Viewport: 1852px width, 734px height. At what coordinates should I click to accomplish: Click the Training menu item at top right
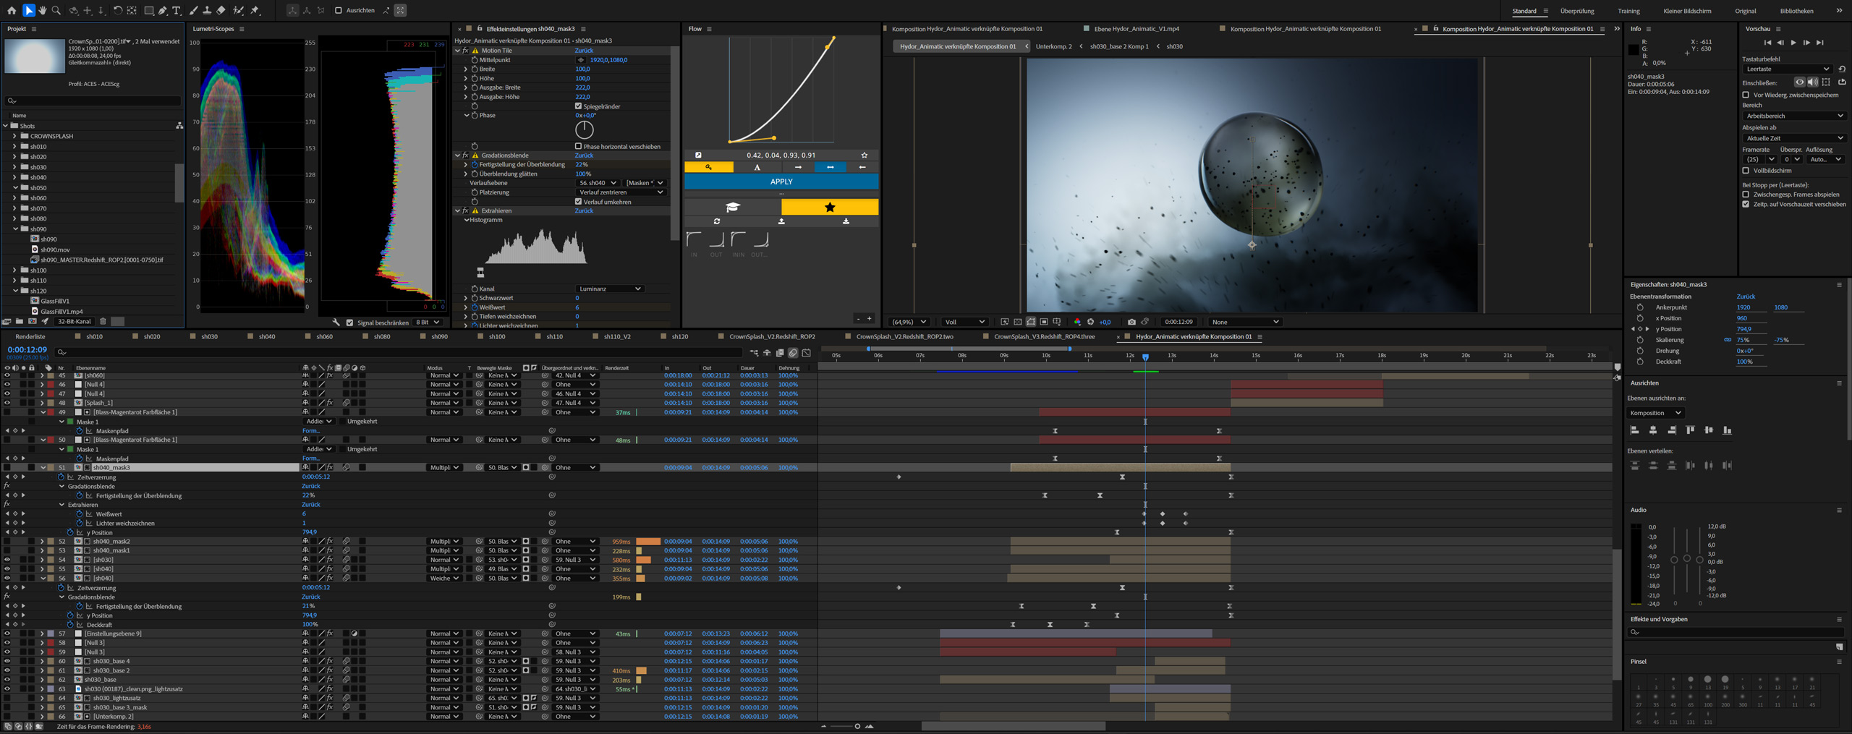1628,11
